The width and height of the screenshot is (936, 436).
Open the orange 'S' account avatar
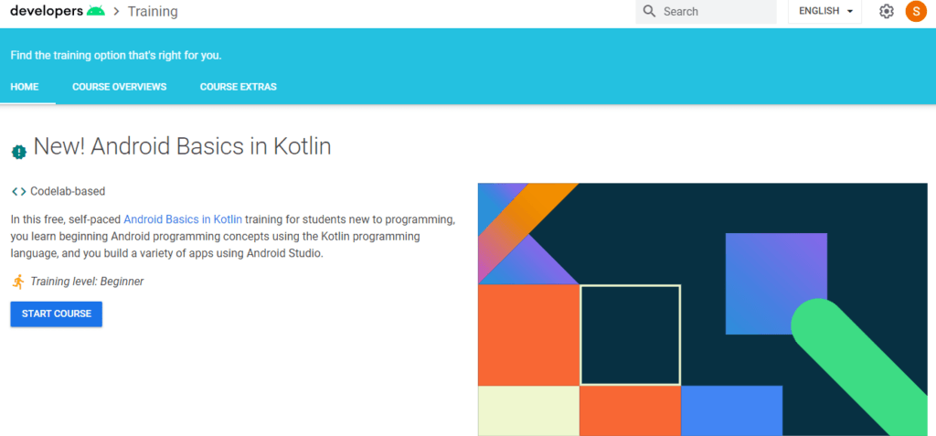pos(915,12)
